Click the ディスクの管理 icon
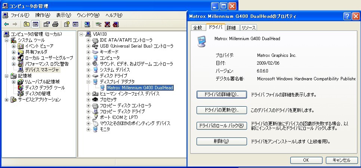 click(21, 94)
